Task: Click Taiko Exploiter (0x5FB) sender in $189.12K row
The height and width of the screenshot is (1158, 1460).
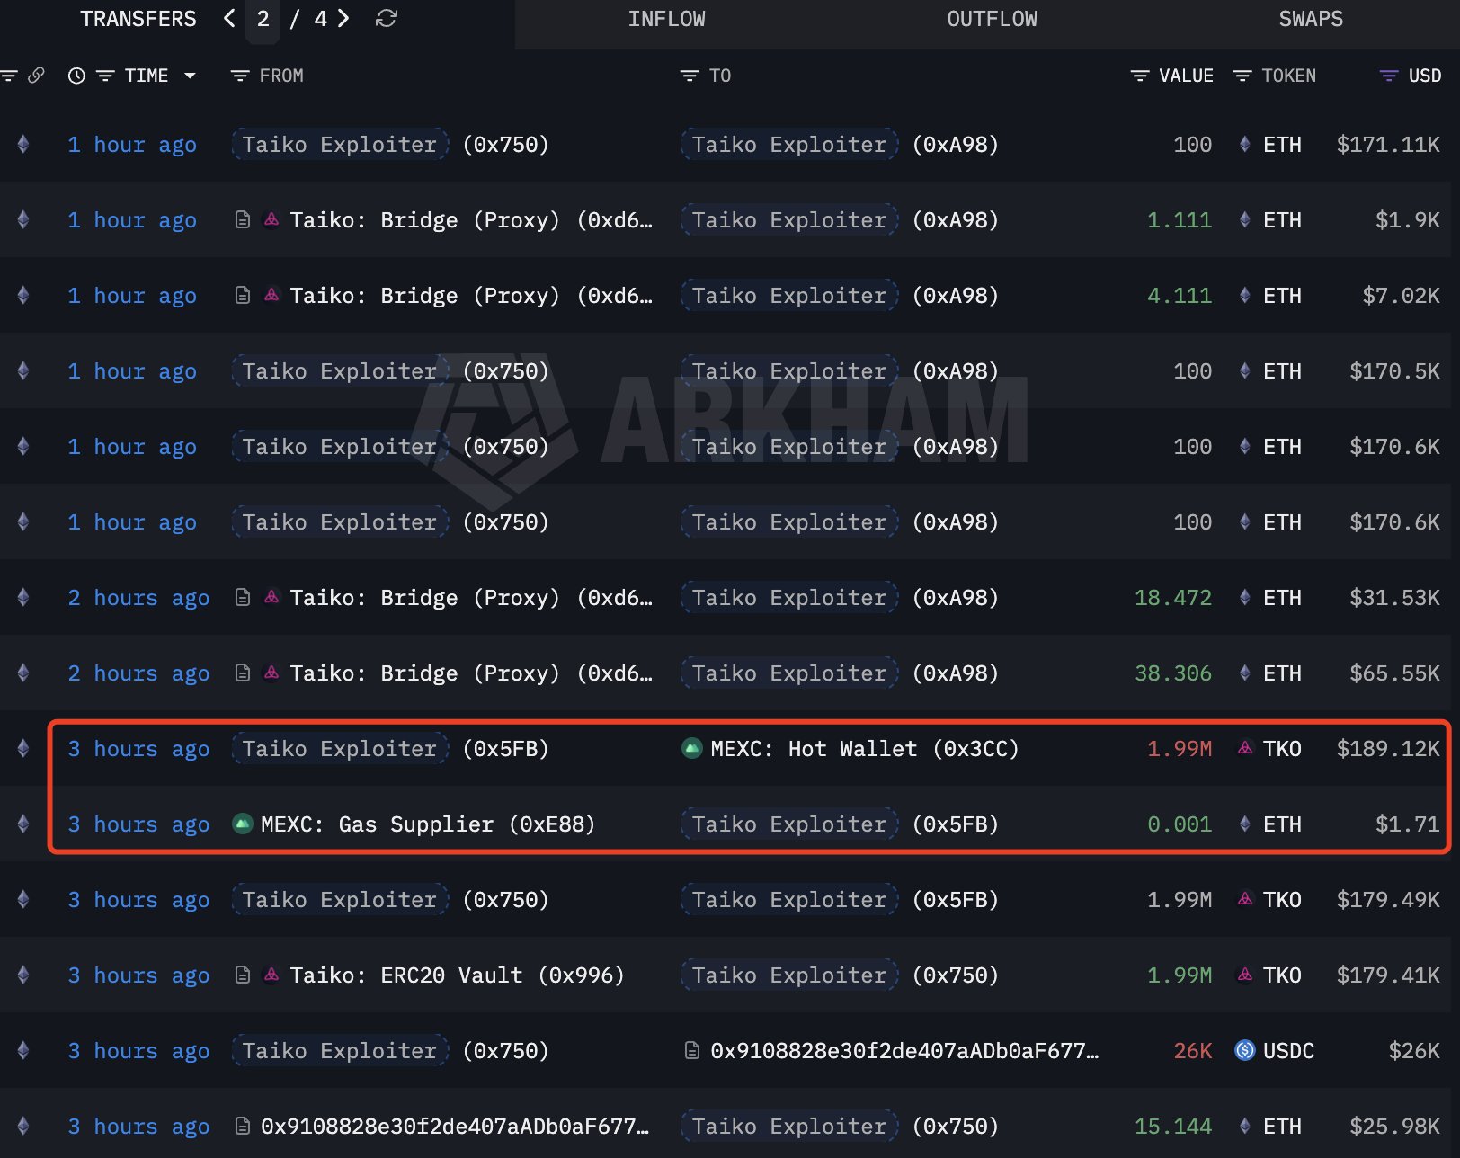Action: [x=390, y=749]
